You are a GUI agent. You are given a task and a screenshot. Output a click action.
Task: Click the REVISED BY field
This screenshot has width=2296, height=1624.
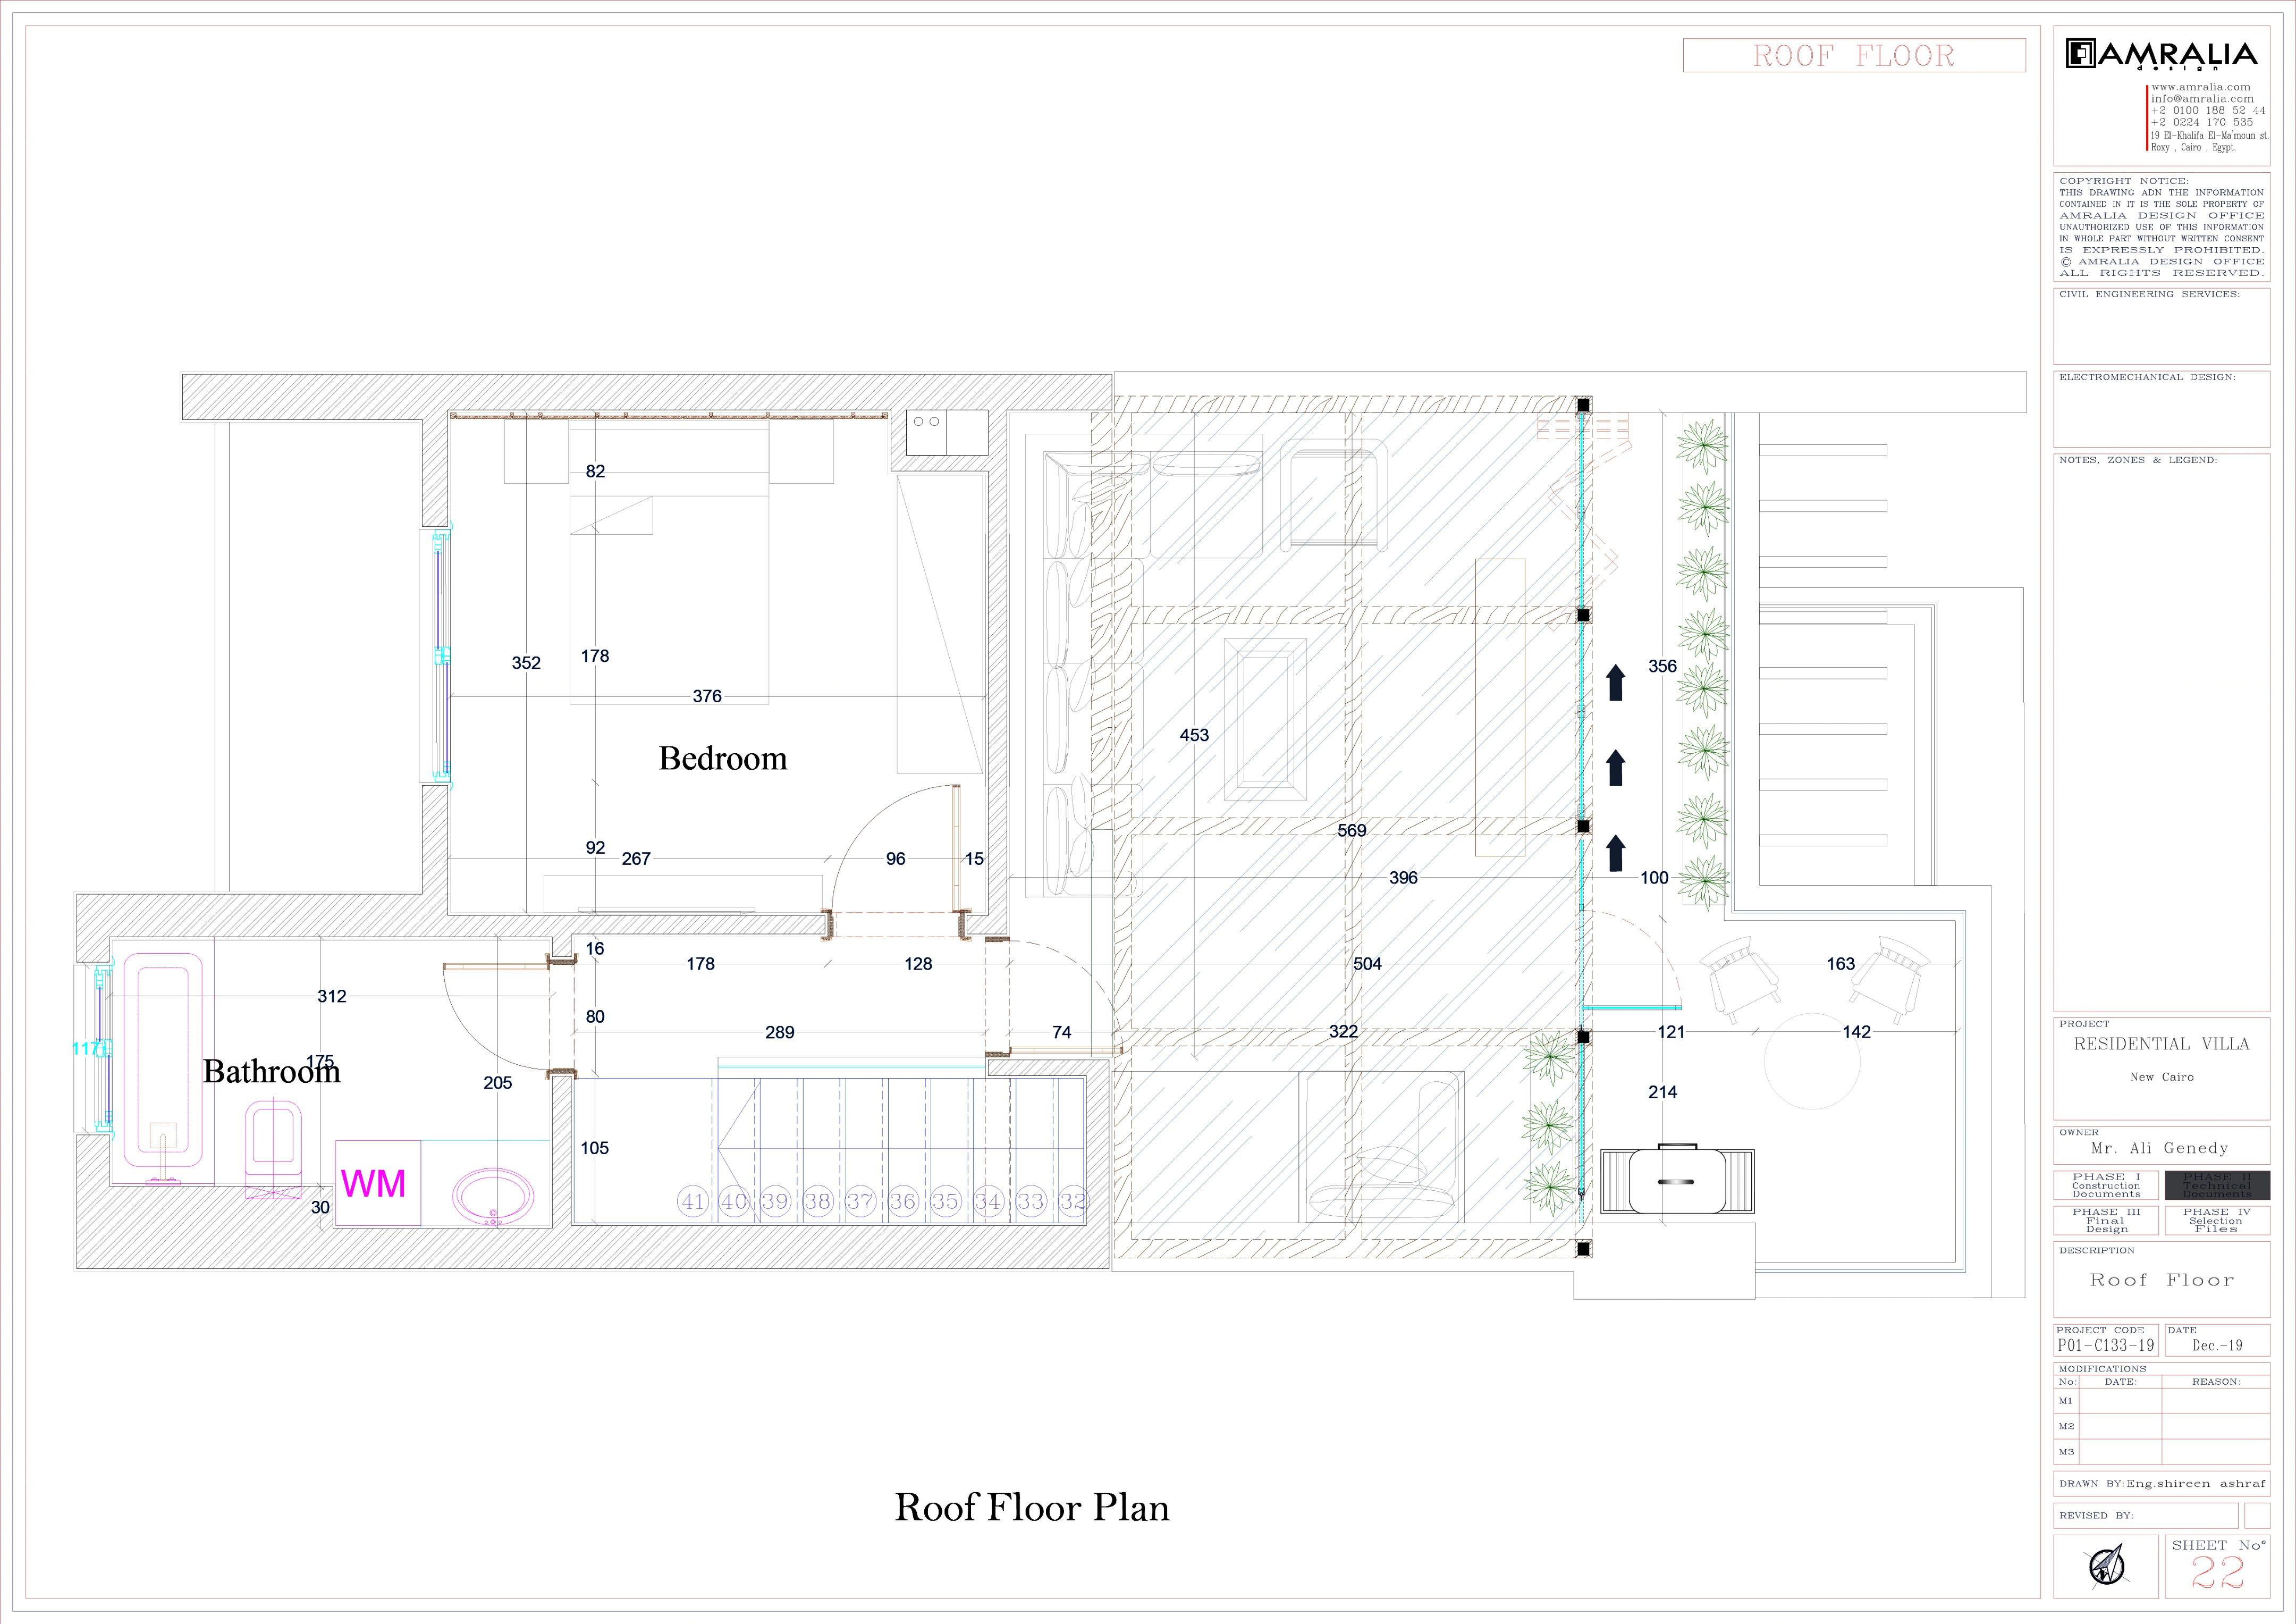2145,1516
